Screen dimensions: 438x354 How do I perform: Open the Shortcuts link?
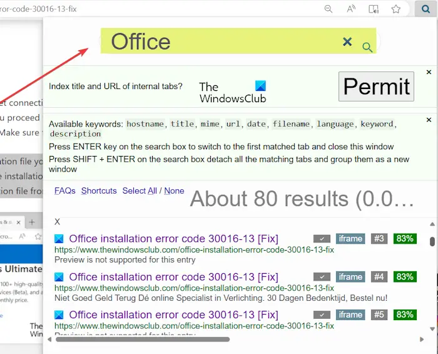(x=99, y=190)
